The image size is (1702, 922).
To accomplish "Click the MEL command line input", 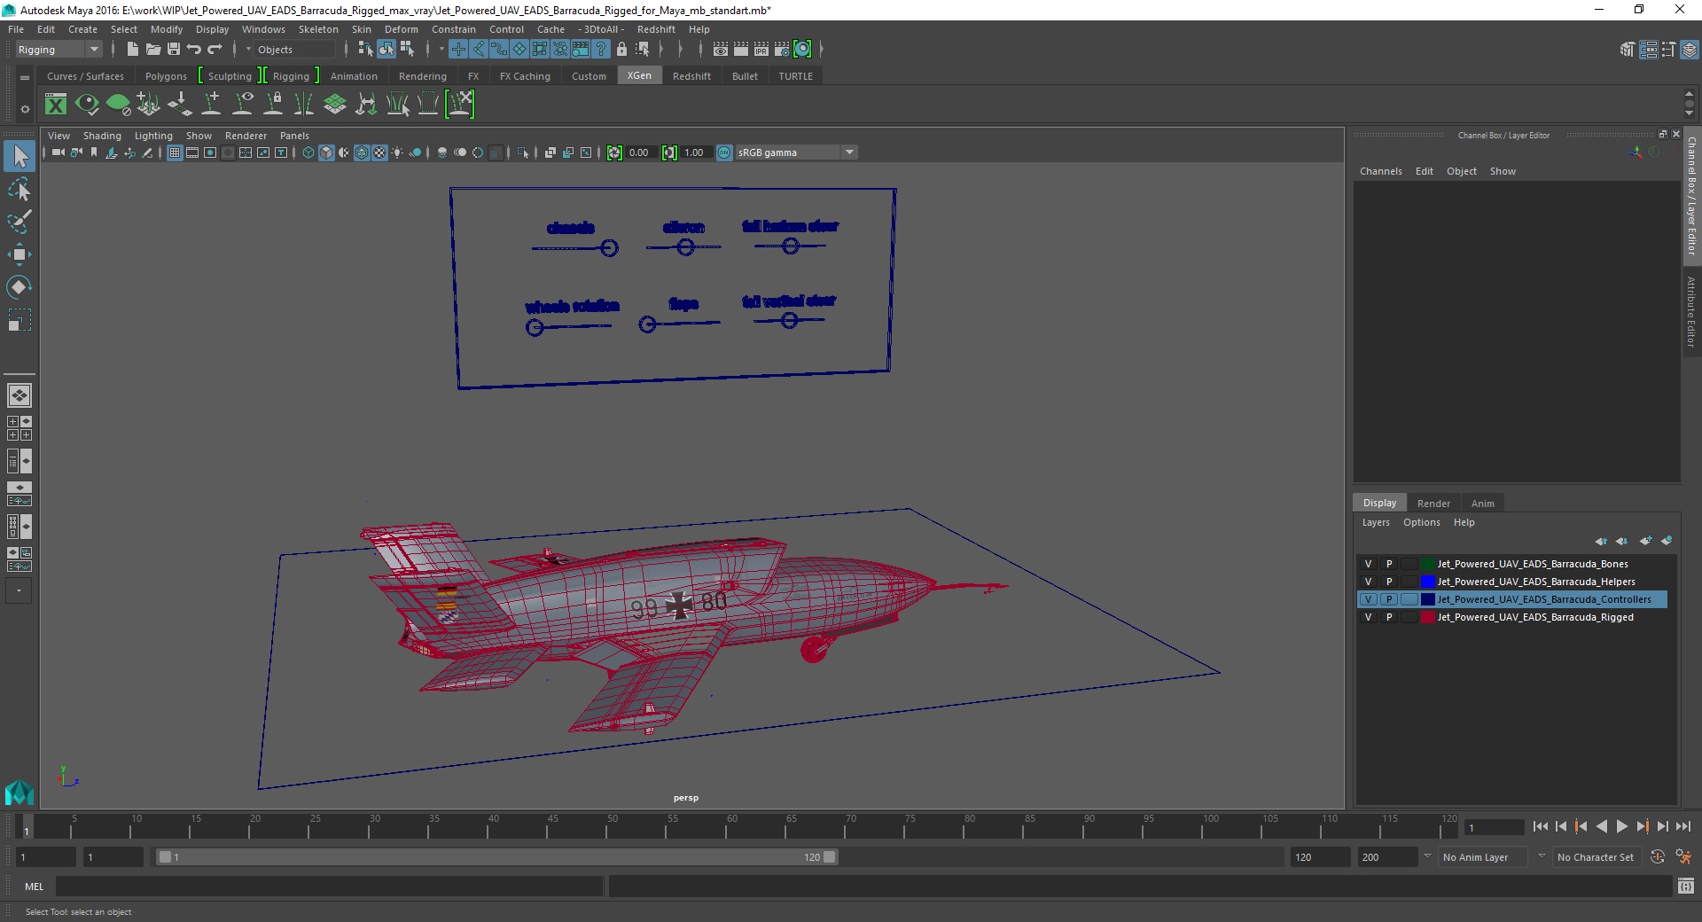I will click(330, 887).
